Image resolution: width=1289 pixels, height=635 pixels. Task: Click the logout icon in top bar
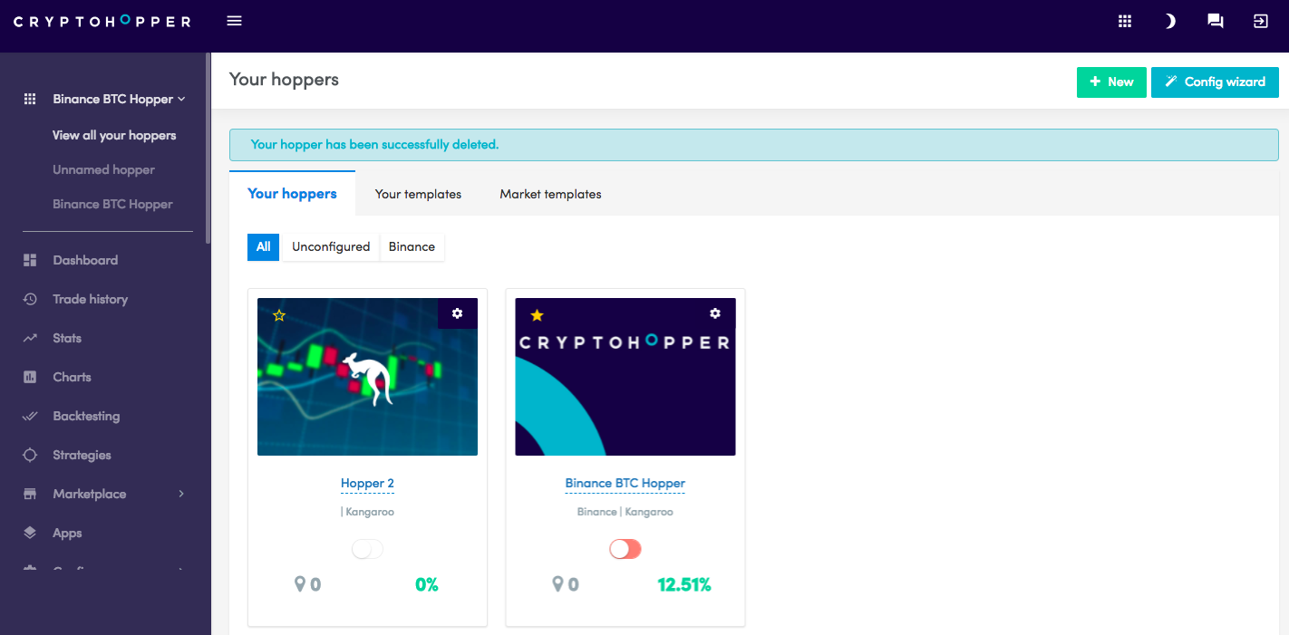[1261, 21]
